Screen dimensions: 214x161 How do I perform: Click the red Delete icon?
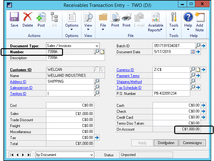pos(28,19)
